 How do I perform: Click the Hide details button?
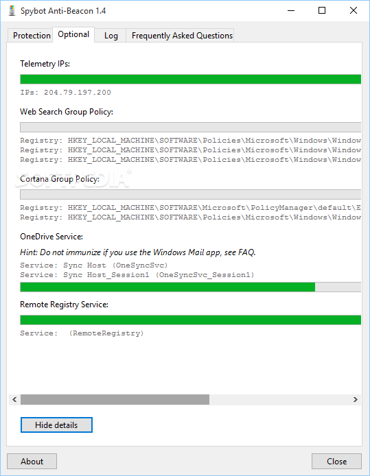(x=56, y=425)
